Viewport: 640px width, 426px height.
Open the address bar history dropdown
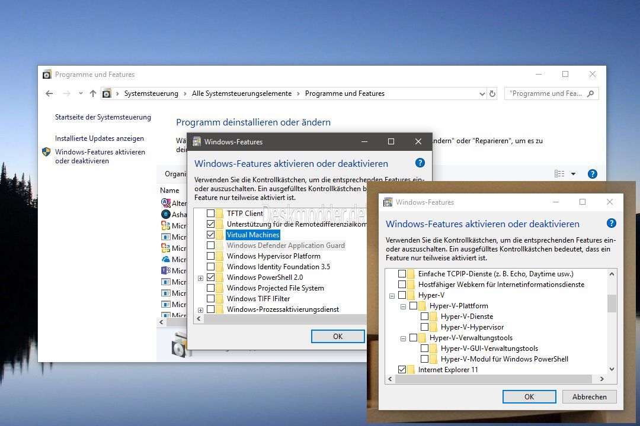tap(482, 94)
